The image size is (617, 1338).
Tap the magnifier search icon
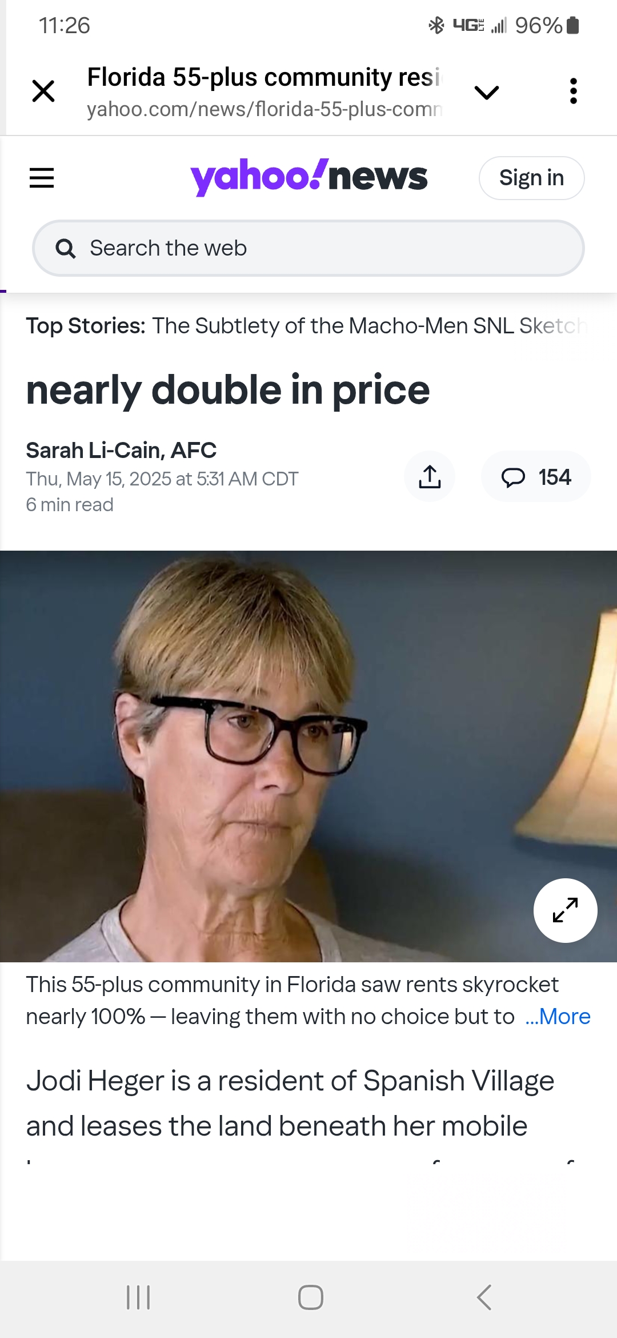click(x=65, y=249)
